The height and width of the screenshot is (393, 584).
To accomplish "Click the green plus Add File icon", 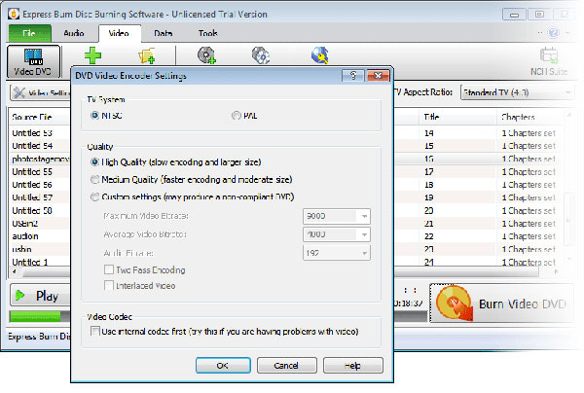I will coord(92,55).
